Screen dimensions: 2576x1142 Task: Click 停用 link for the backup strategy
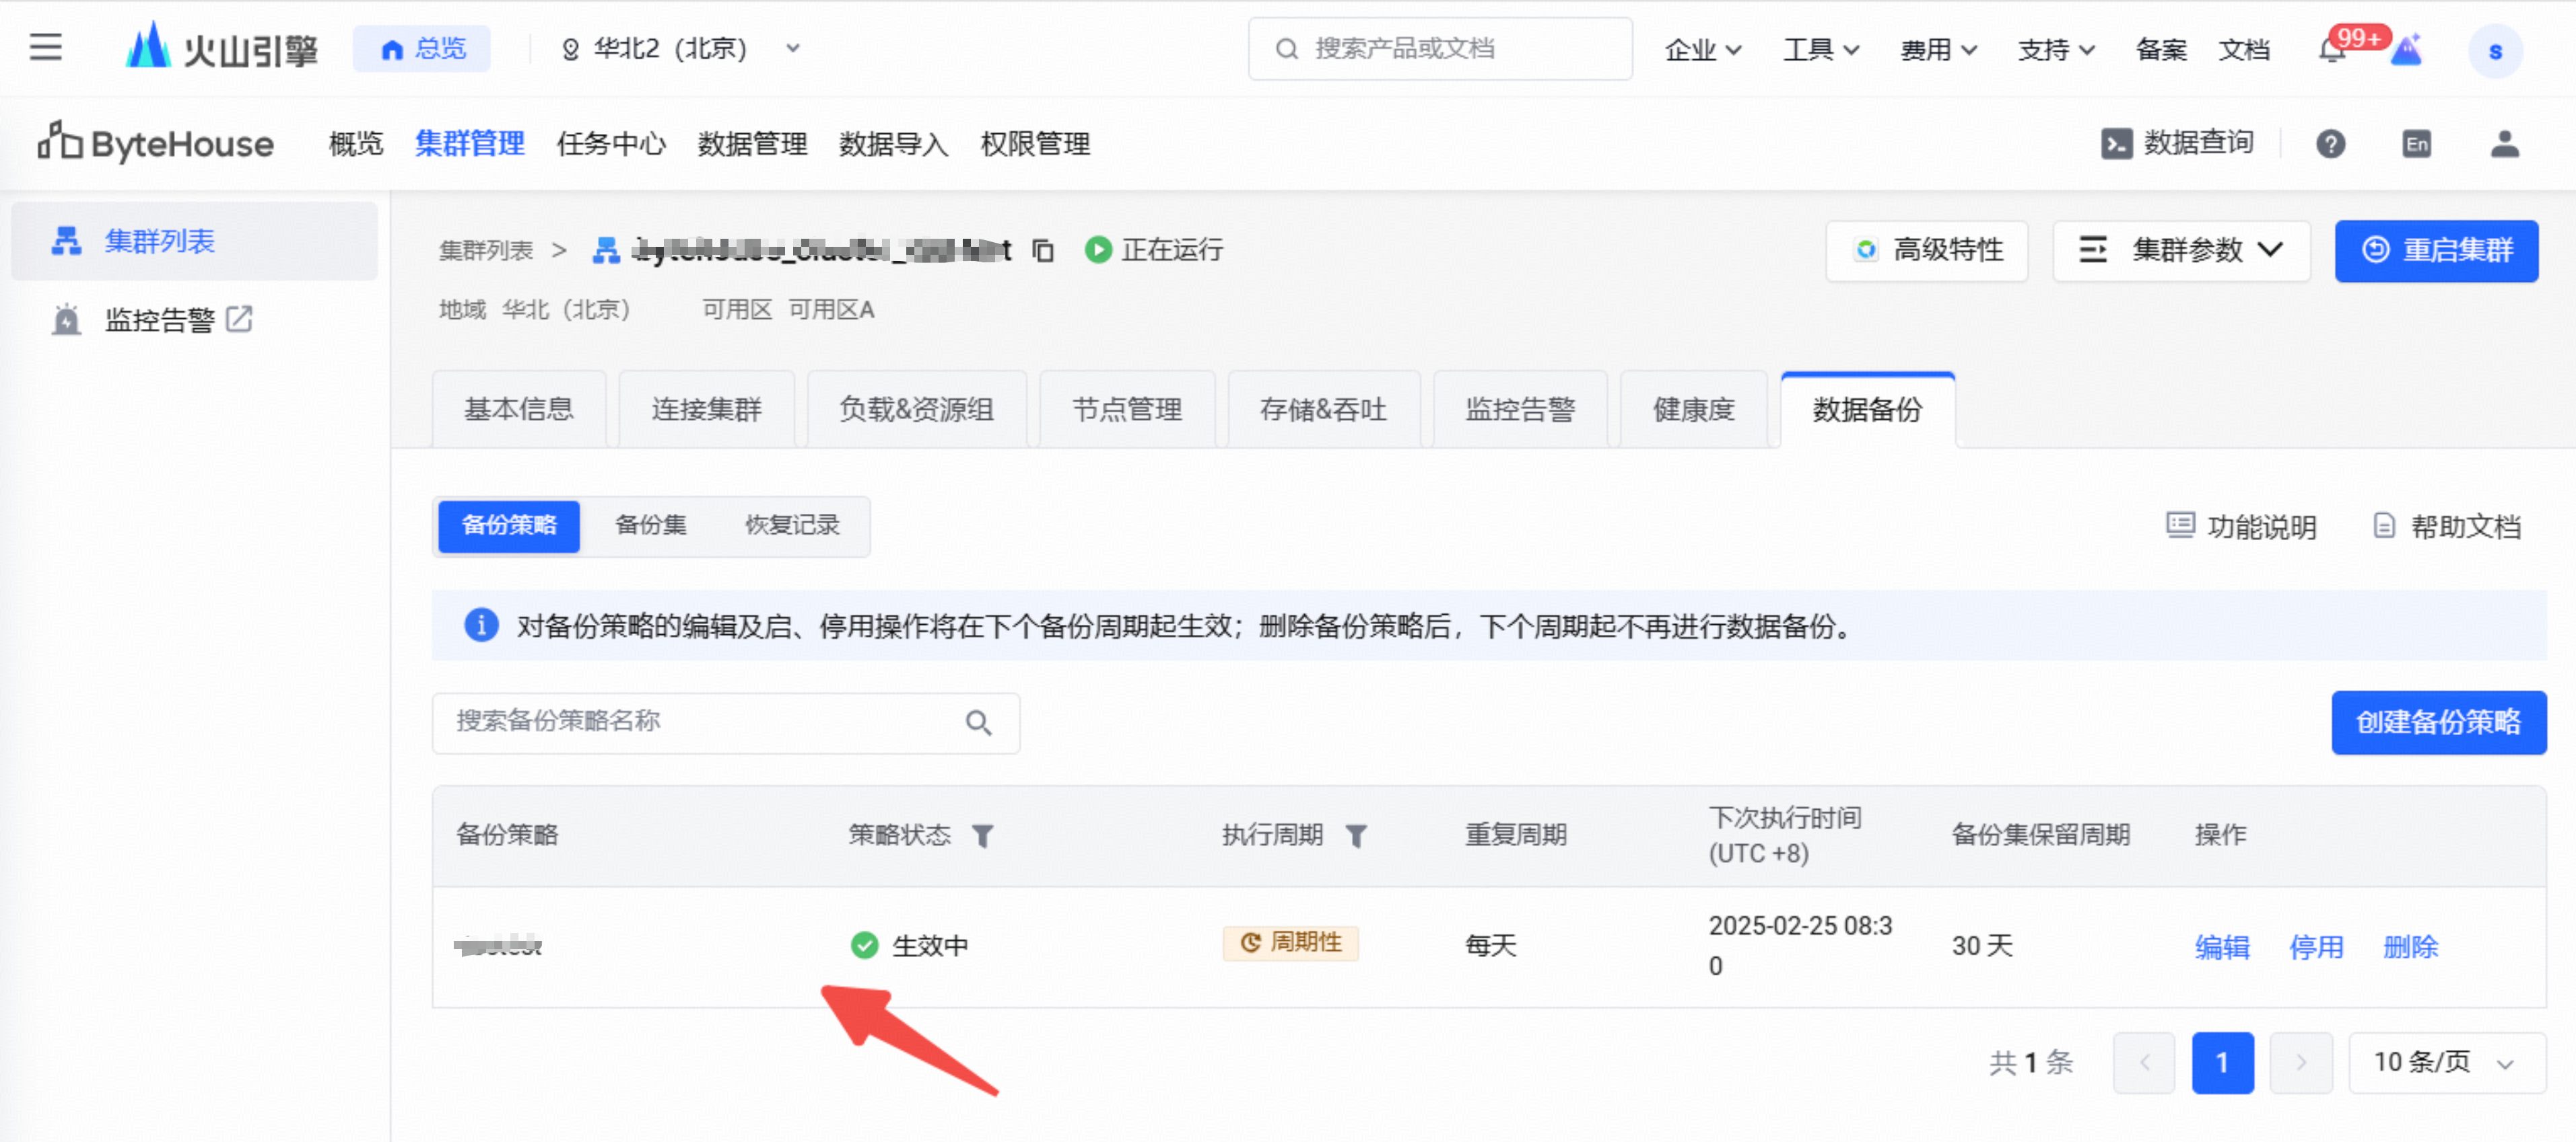[2316, 946]
